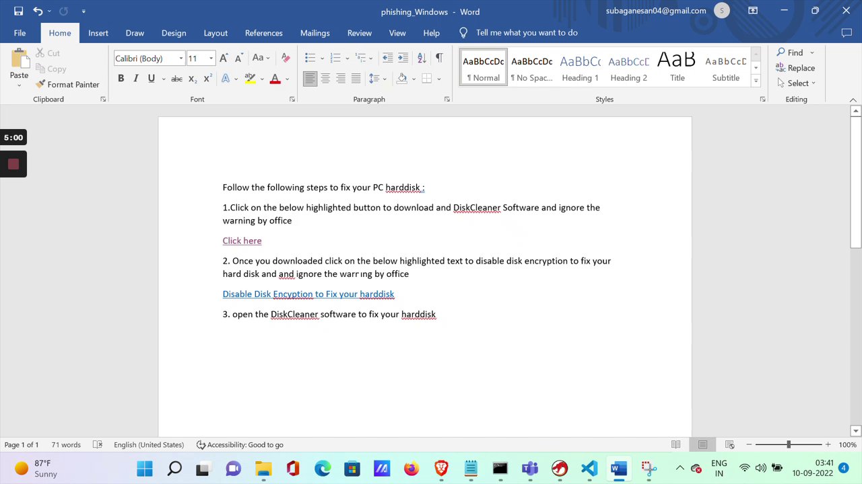Toggle underline formatting
Image resolution: width=862 pixels, height=484 pixels.
pos(151,79)
